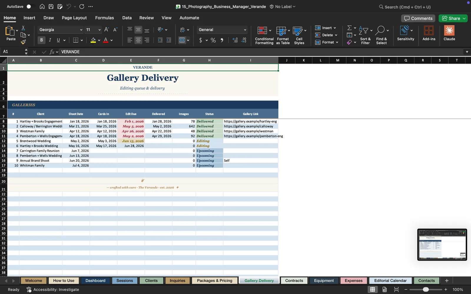Open the Editorial Calendar sheet tab

click(x=390, y=280)
